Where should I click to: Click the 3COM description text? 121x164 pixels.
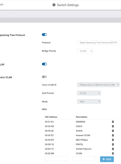tap(79, 153)
